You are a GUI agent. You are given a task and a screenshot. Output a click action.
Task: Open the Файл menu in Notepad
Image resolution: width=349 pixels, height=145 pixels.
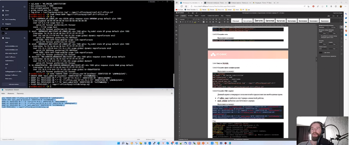3,94
